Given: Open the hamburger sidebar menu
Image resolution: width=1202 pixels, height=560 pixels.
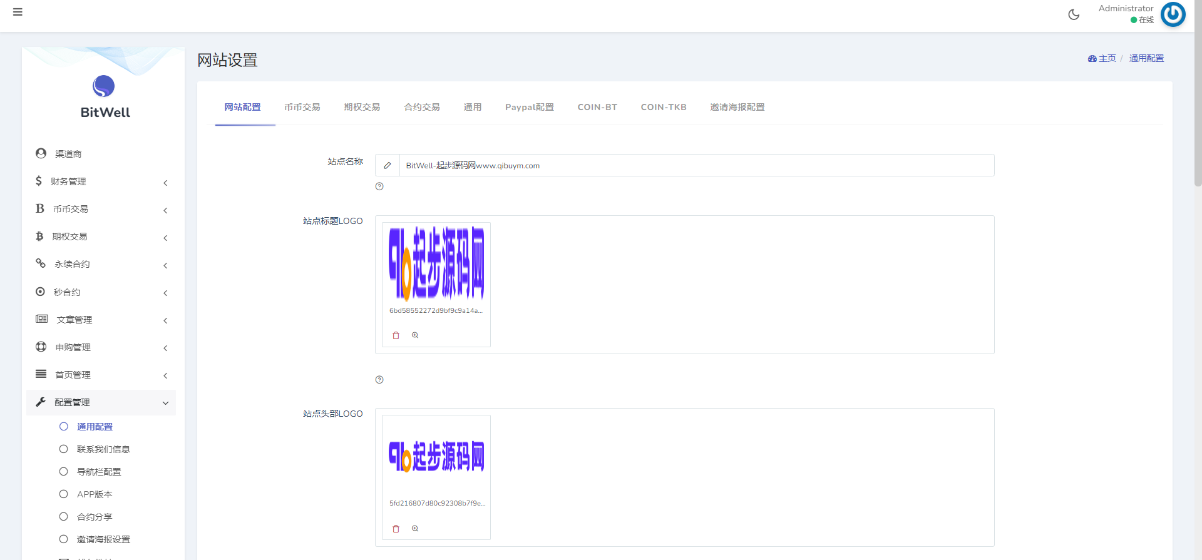Looking at the screenshot, I should tap(18, 12).
